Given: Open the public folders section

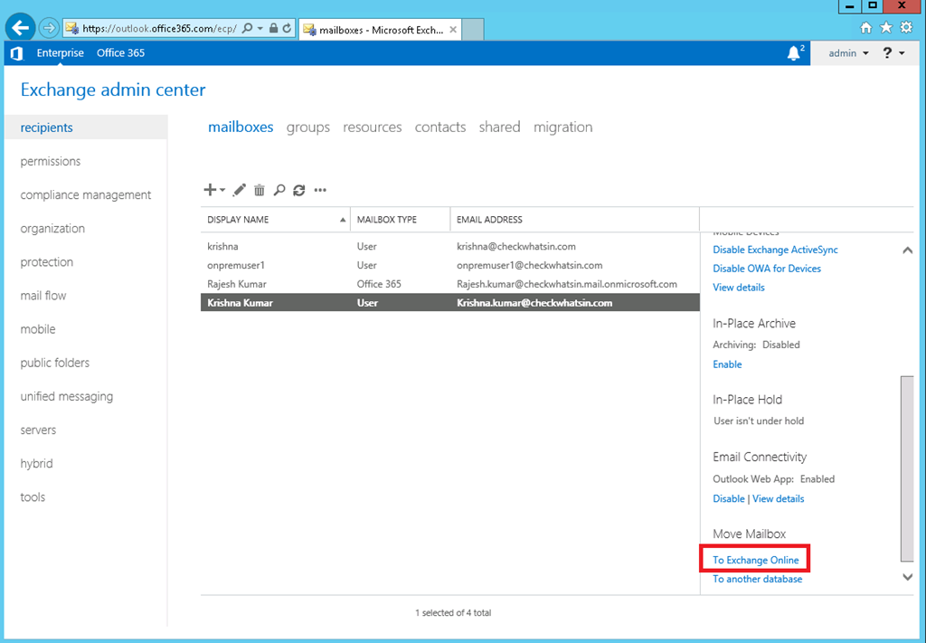Looking at the screenshot, I should click(55, 363).
